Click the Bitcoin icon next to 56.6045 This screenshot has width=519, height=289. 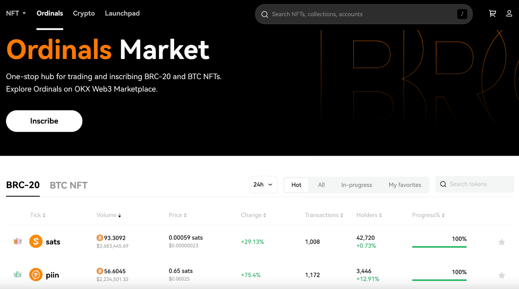click(x=100, y=271)
